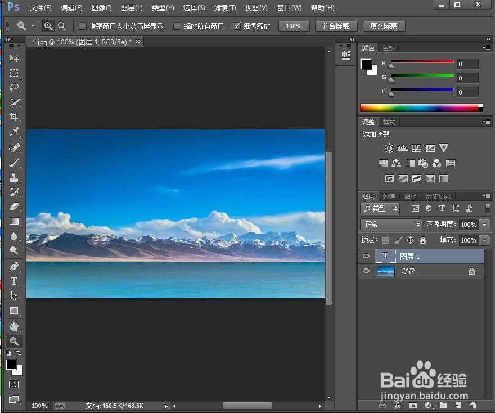Select the Horizontal Type tool
This screenshot has width=495, height=413.
coord(14,281)
